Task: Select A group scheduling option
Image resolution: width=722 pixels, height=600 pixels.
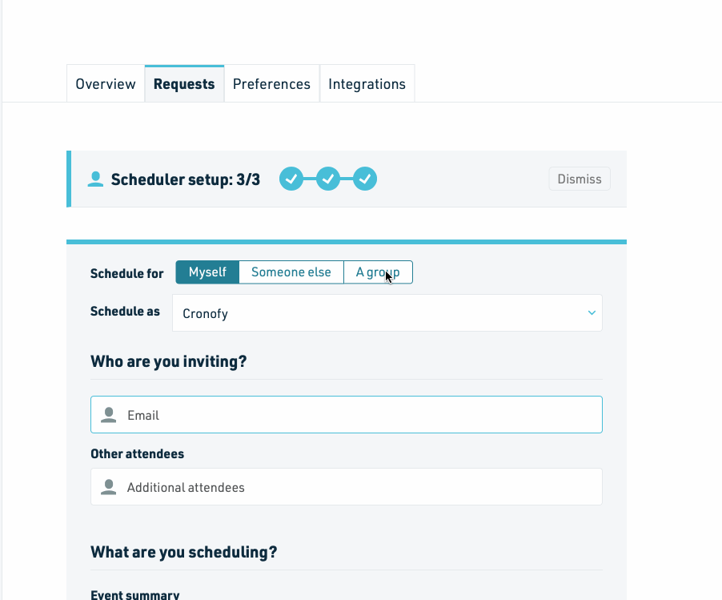Action: tap(378, 272)
